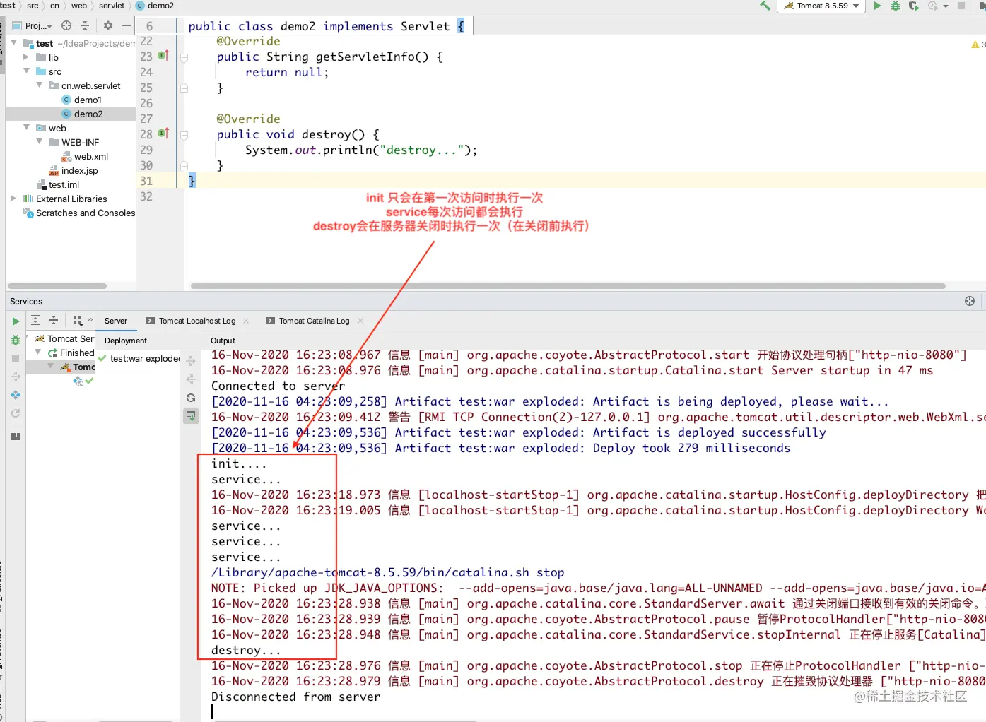Open index.jsp in the Project tree
Screen dimensions: 986x722
74,170
